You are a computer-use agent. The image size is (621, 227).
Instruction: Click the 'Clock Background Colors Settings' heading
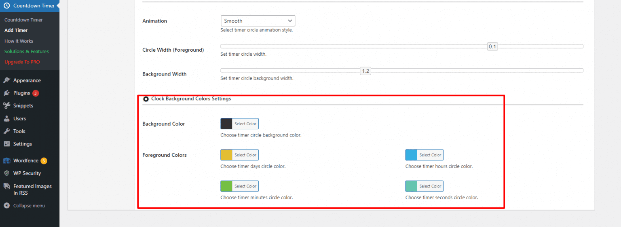click(191, 99)
